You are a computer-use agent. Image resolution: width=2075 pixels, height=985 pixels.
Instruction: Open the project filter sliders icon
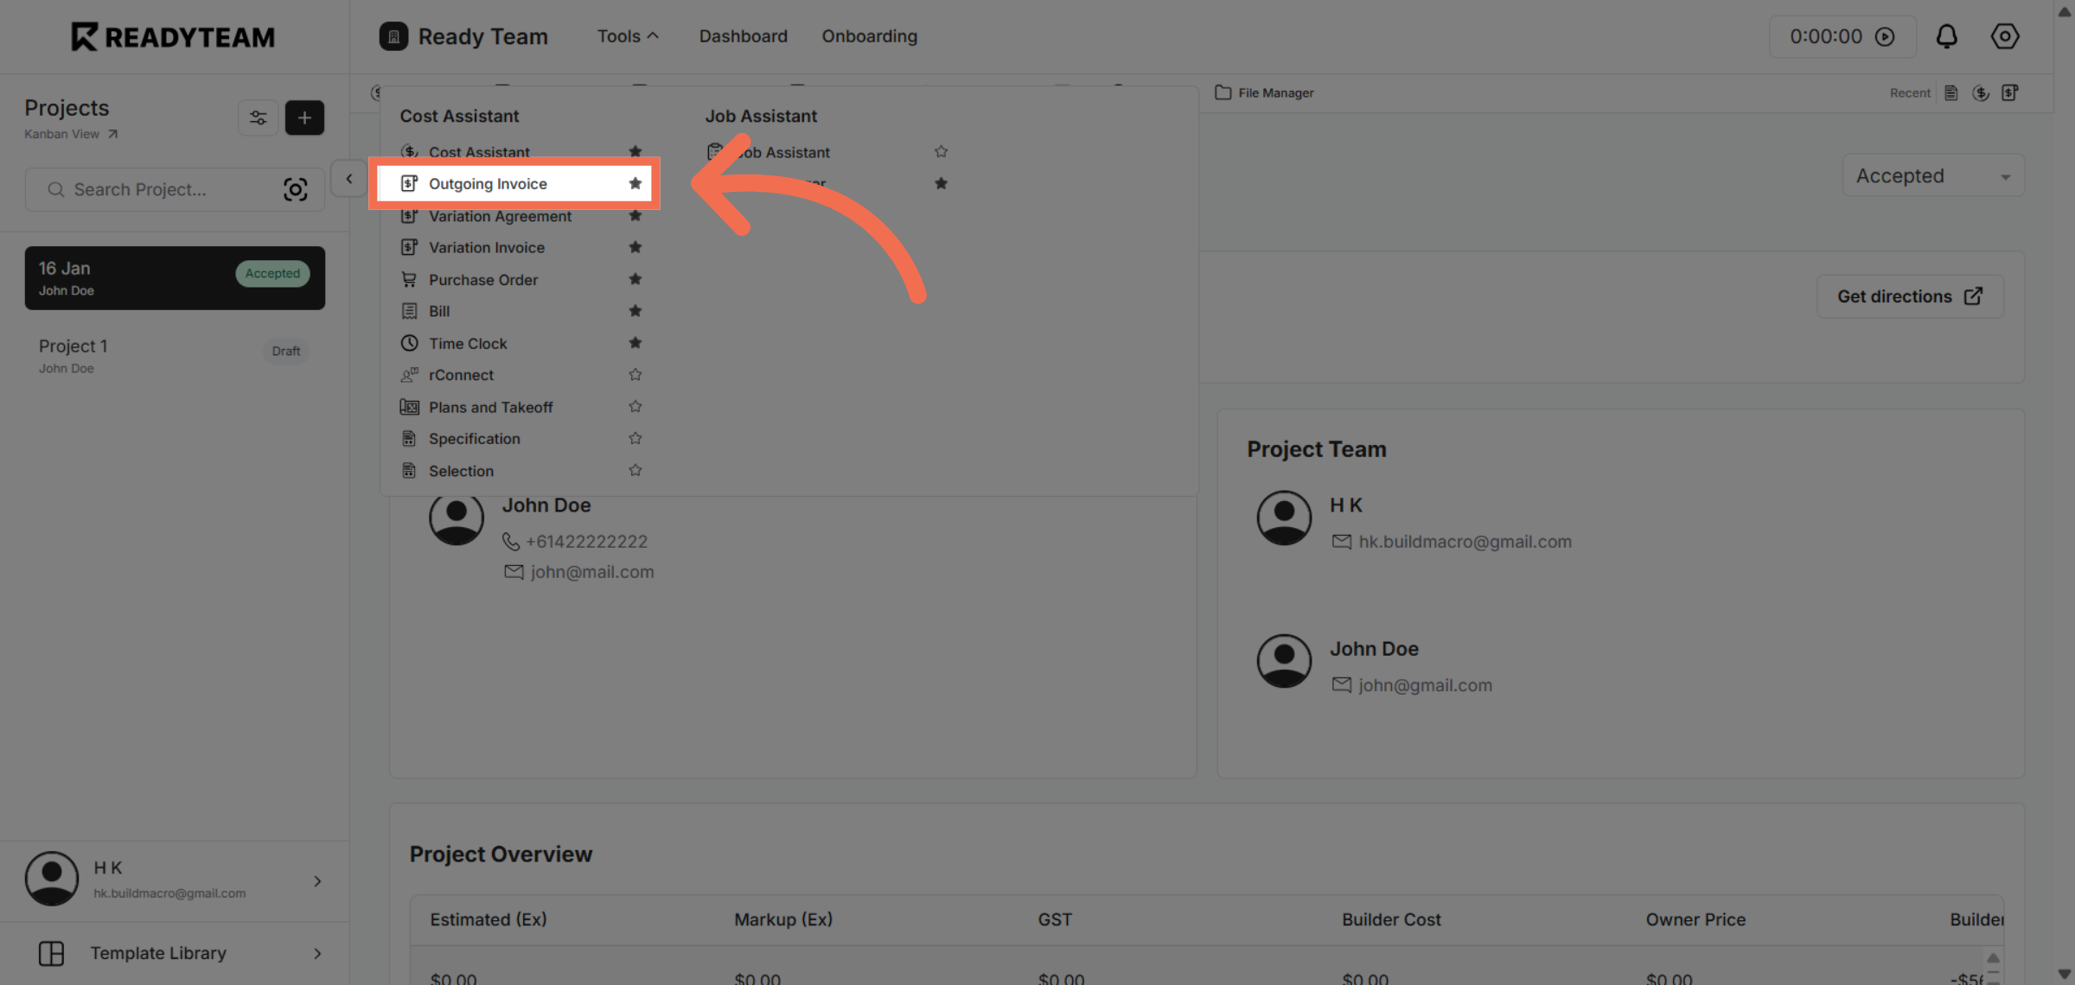click(258, 118)
